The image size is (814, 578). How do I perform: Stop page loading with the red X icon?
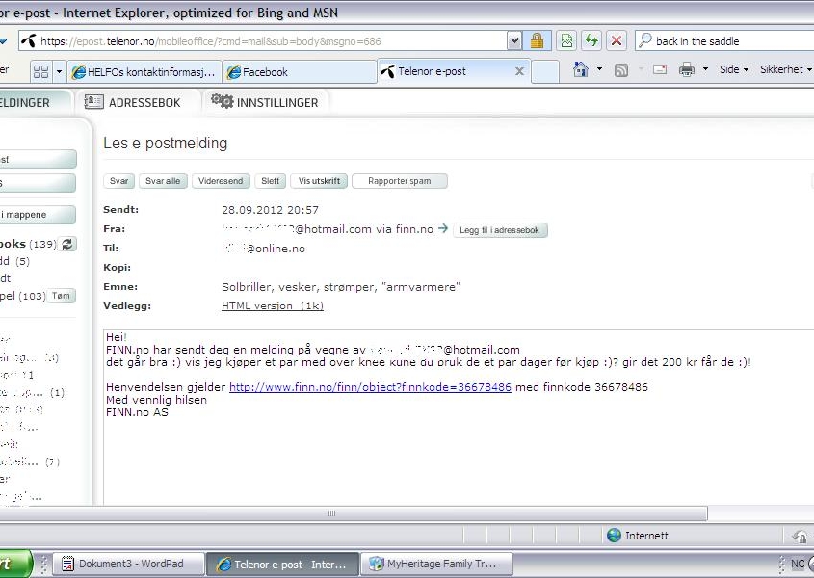[x=617, y=41]
